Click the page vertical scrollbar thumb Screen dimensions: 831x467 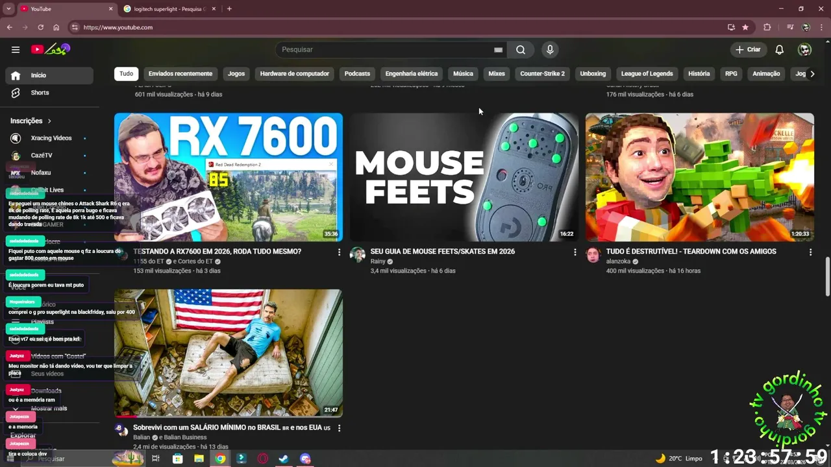pos(827,276)
